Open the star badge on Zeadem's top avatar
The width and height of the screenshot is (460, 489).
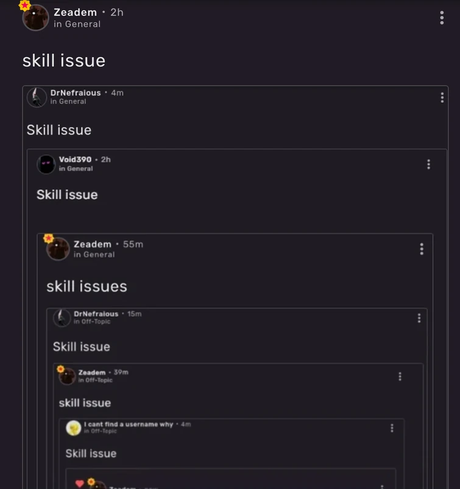pos(25,5)
